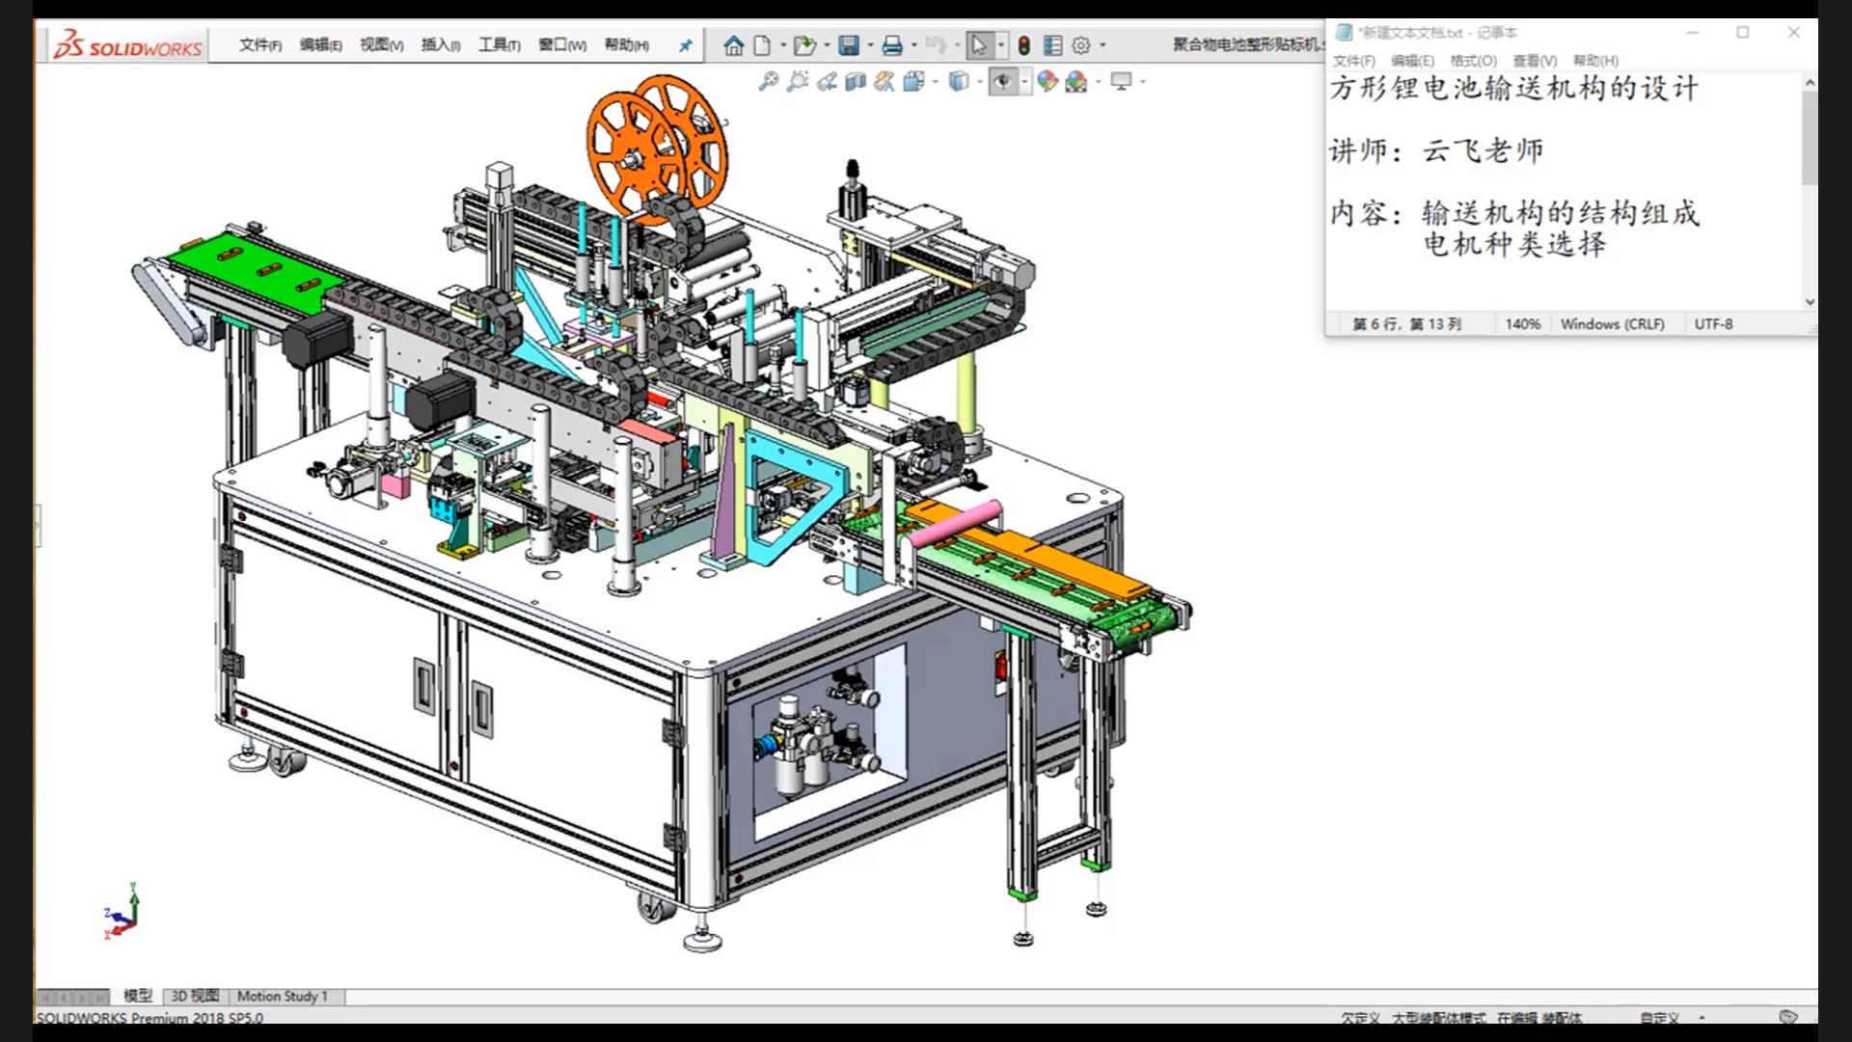The image size is (1852, 1042).
Task: Click the Notepad vertical scrollbar thumb
Action: [1810, 138]
